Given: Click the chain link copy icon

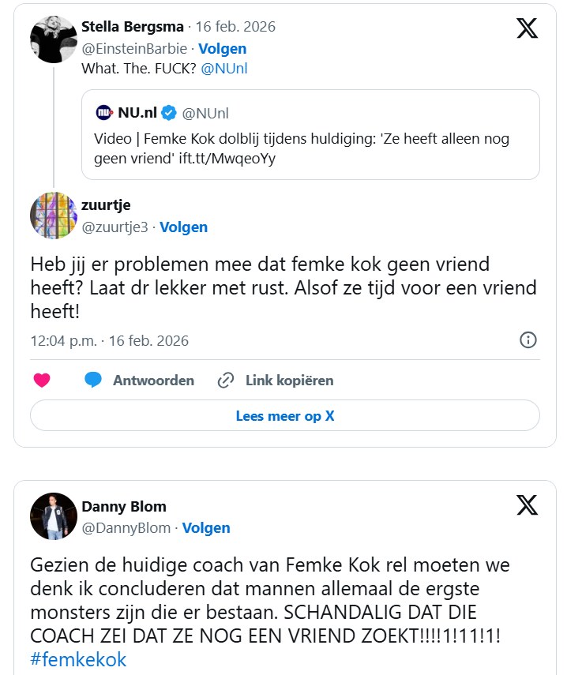Looking at the screenshot, I should pos(226,381).
